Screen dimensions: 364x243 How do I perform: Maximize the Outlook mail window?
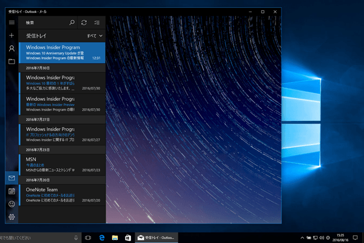point(263,12)
